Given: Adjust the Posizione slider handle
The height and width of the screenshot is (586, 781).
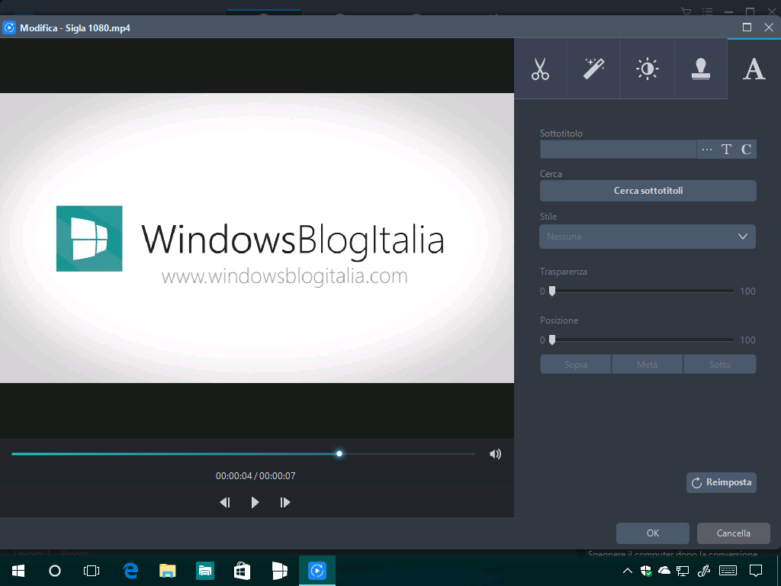Looking at the screenshot, I should [x=552, y=340].
